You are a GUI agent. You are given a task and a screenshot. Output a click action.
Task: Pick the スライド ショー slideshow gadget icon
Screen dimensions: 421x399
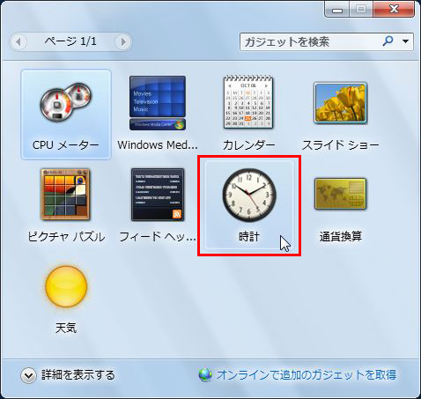point(340,103)
